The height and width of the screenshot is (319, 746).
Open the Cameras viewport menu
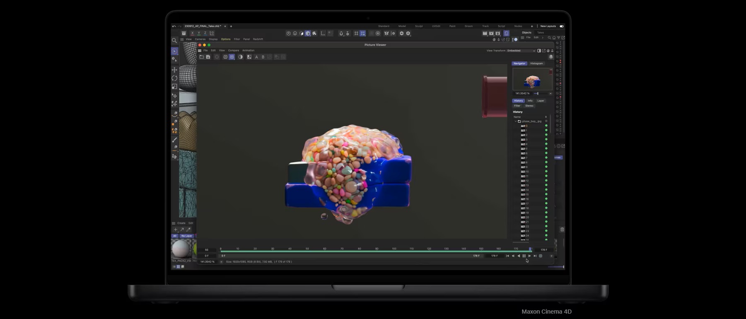coord(200,39)
